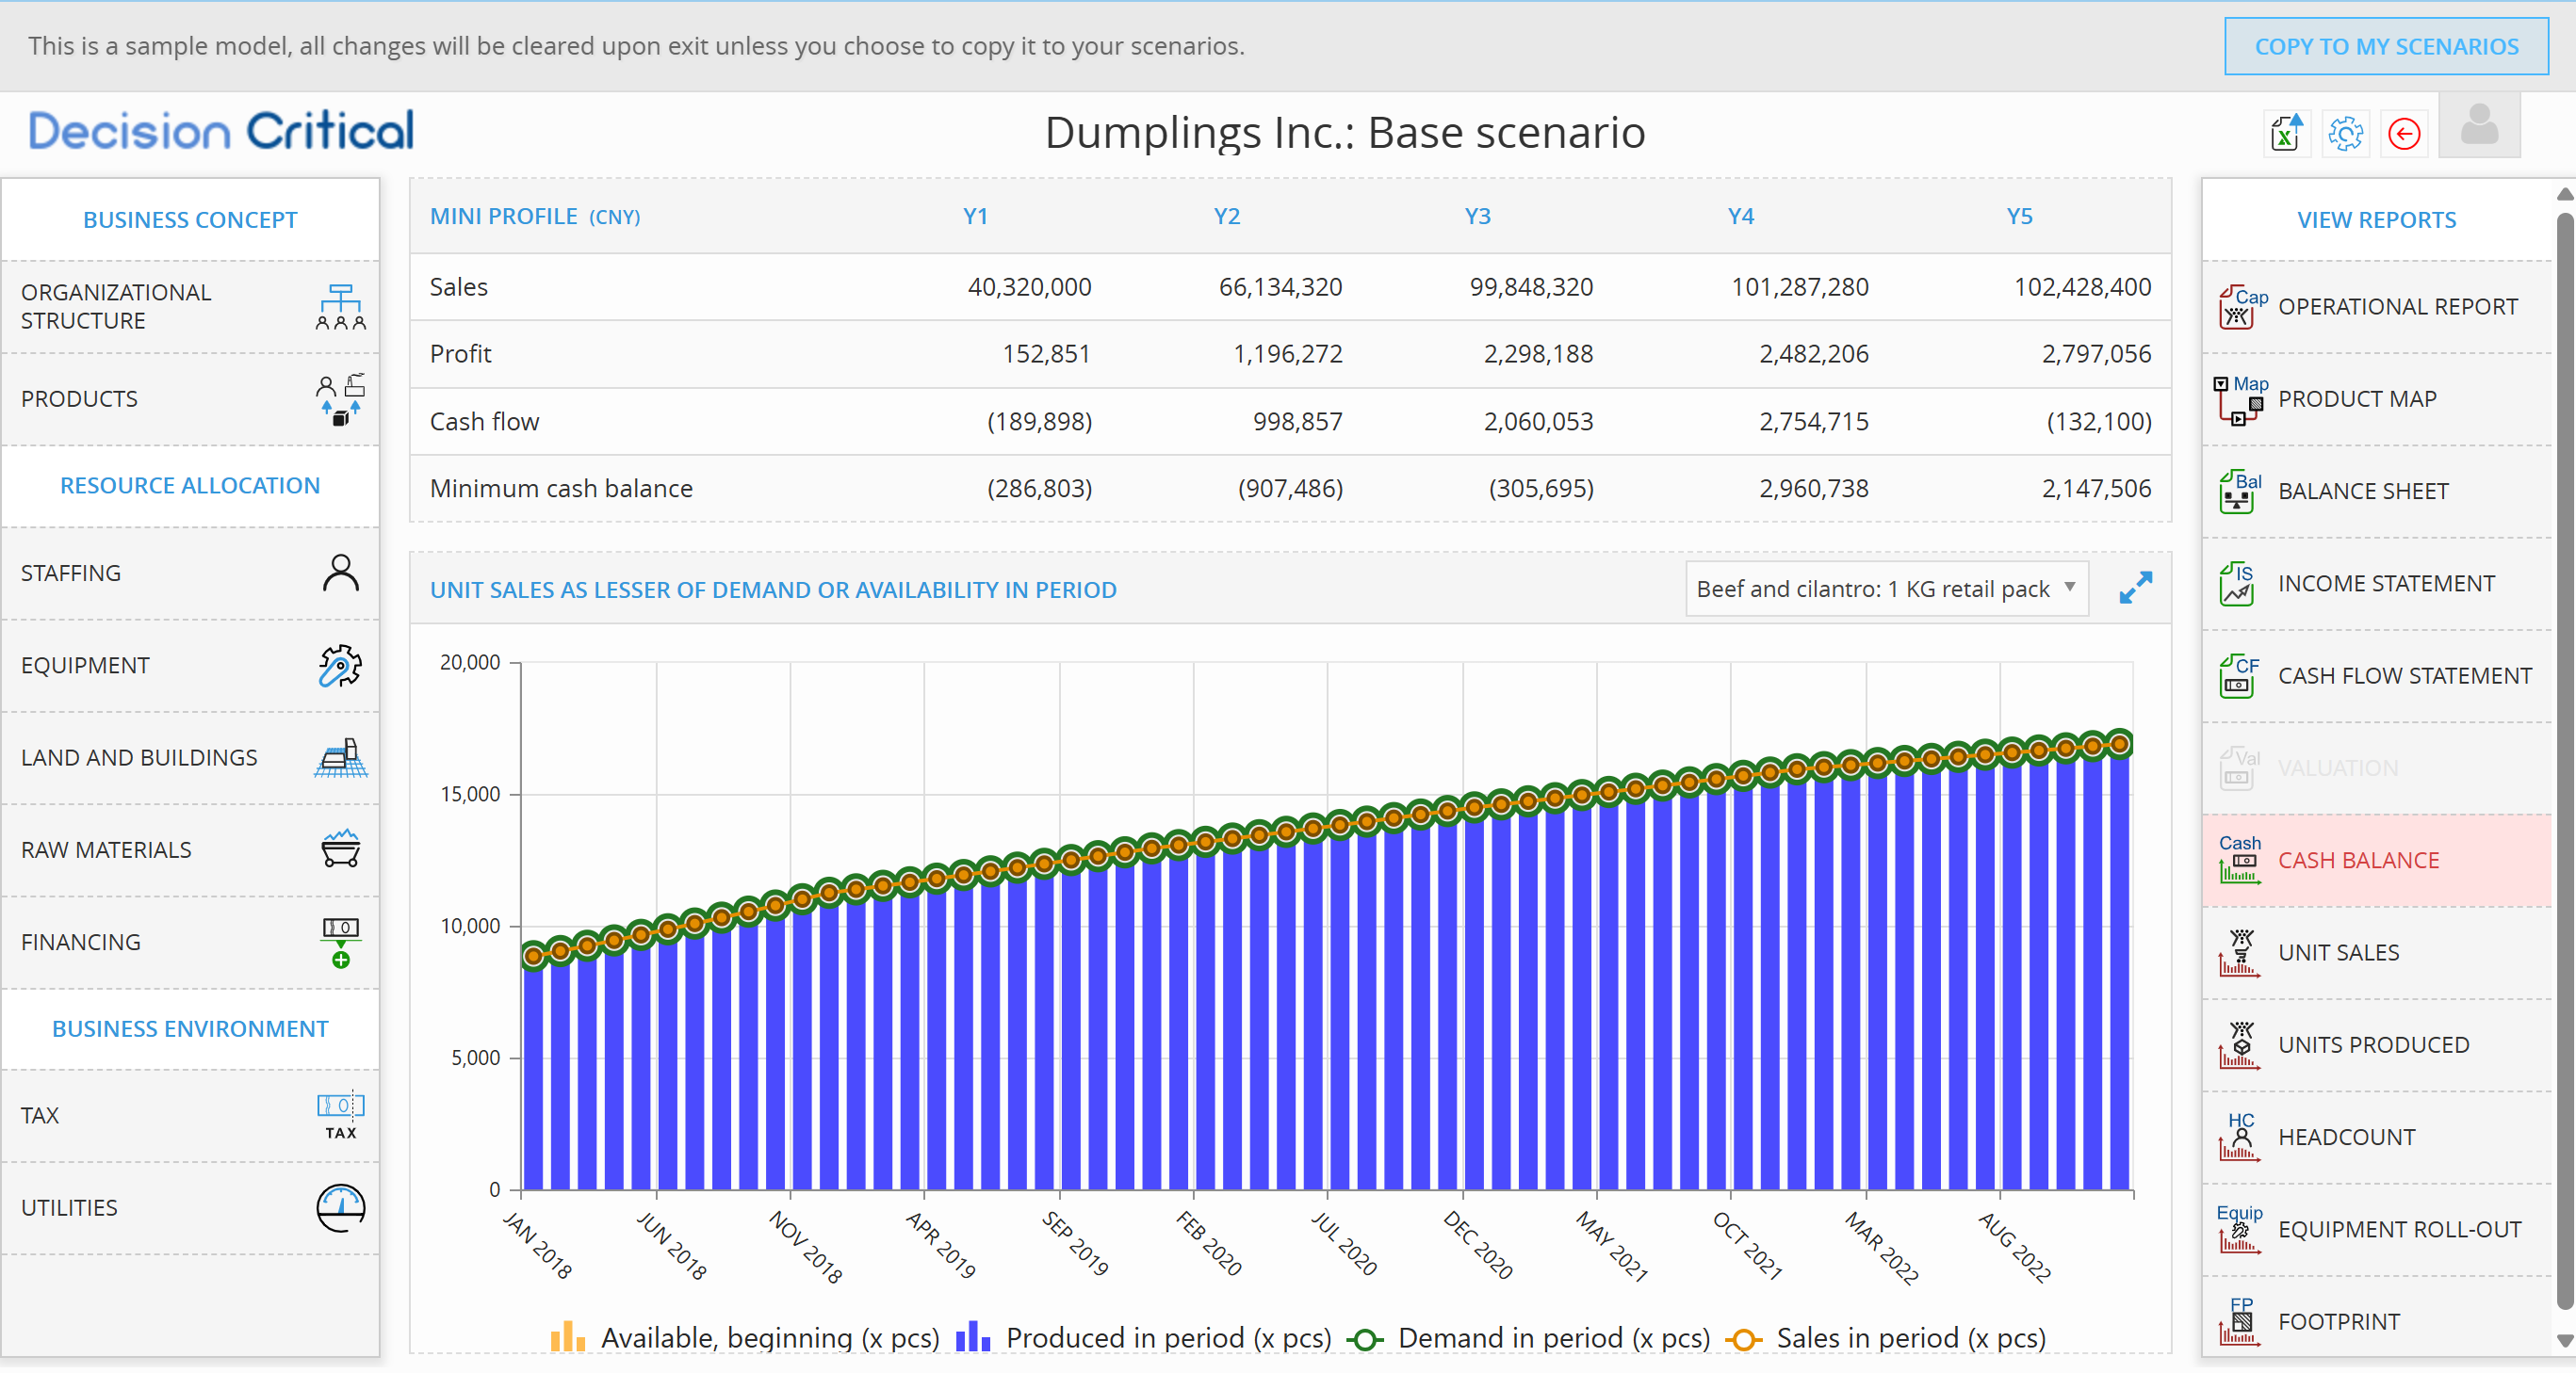Screen dimensions: 2576x1373
Task: Open the CASH BALANCE report
Action: click(x=2377, y=860)
